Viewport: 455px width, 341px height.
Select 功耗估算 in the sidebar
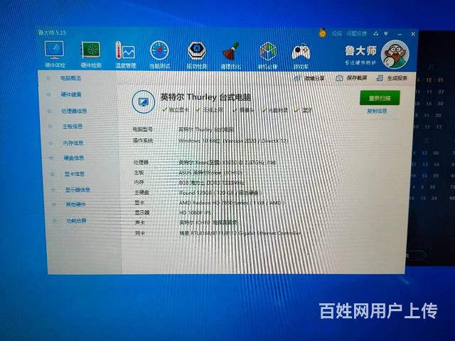coord(76,221)
